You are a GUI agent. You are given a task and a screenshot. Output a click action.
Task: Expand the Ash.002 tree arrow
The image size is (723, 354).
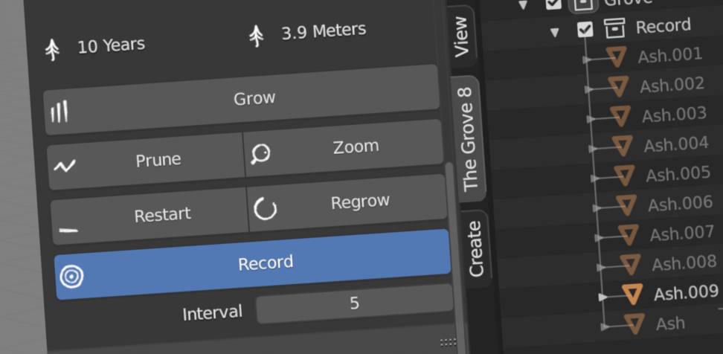(588, 89)
